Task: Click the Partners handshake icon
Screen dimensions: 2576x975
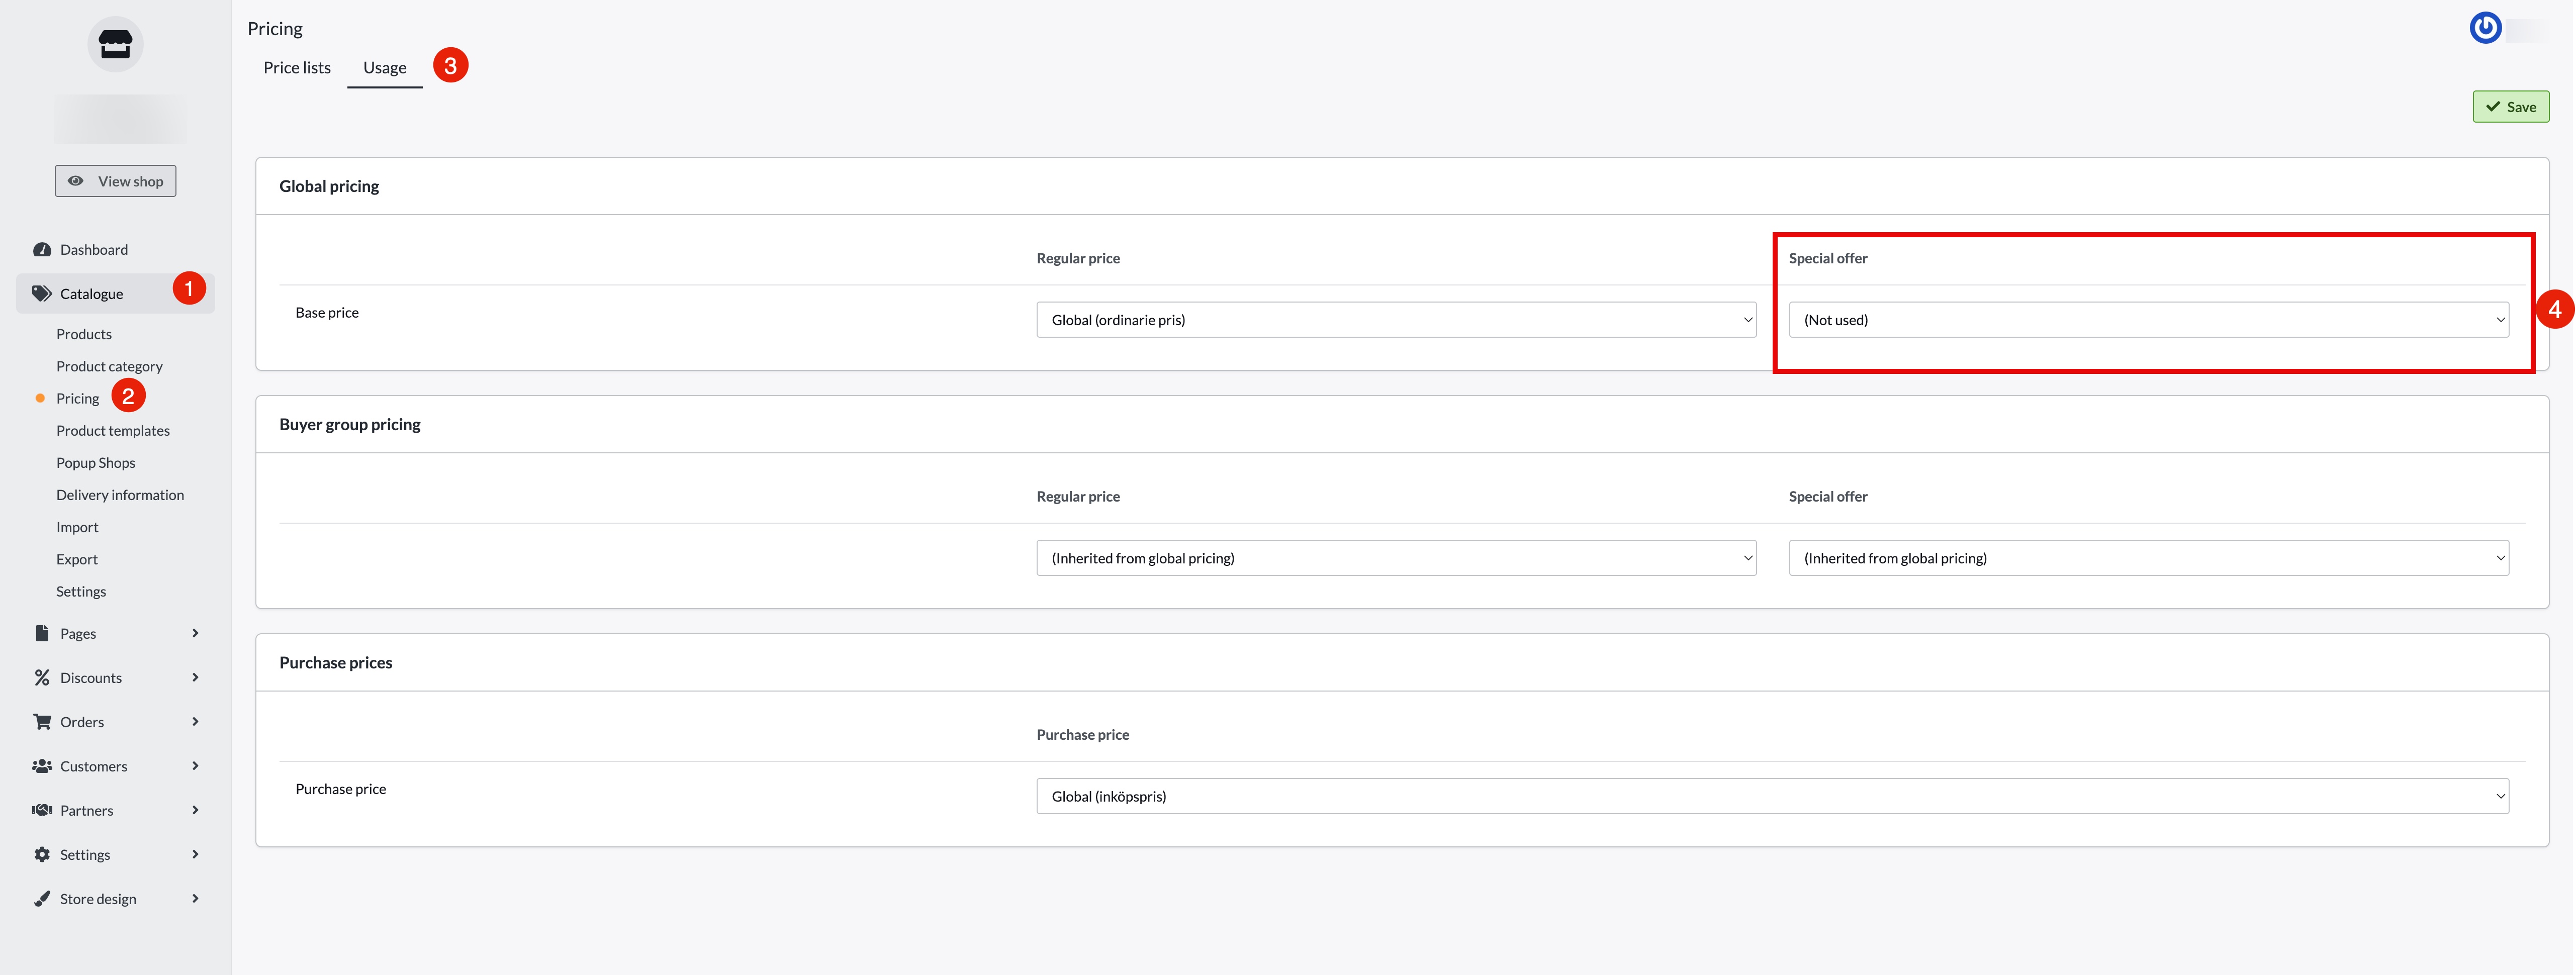Action: (x=42, y=810)
